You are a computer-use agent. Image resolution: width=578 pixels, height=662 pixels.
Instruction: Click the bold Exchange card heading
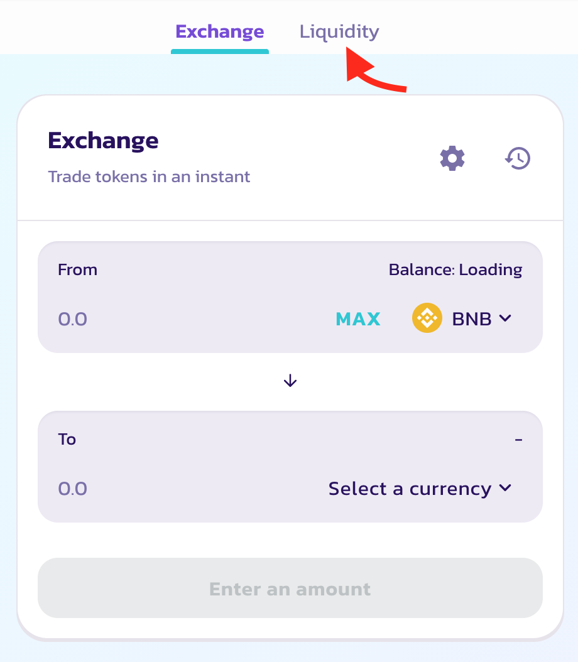pos(103,140)
